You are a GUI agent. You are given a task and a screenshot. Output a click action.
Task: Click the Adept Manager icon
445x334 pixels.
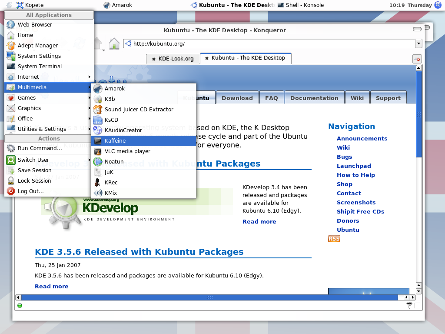[11, 46]
